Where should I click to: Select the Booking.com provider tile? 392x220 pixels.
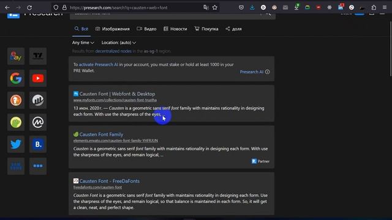coord(38,144)
